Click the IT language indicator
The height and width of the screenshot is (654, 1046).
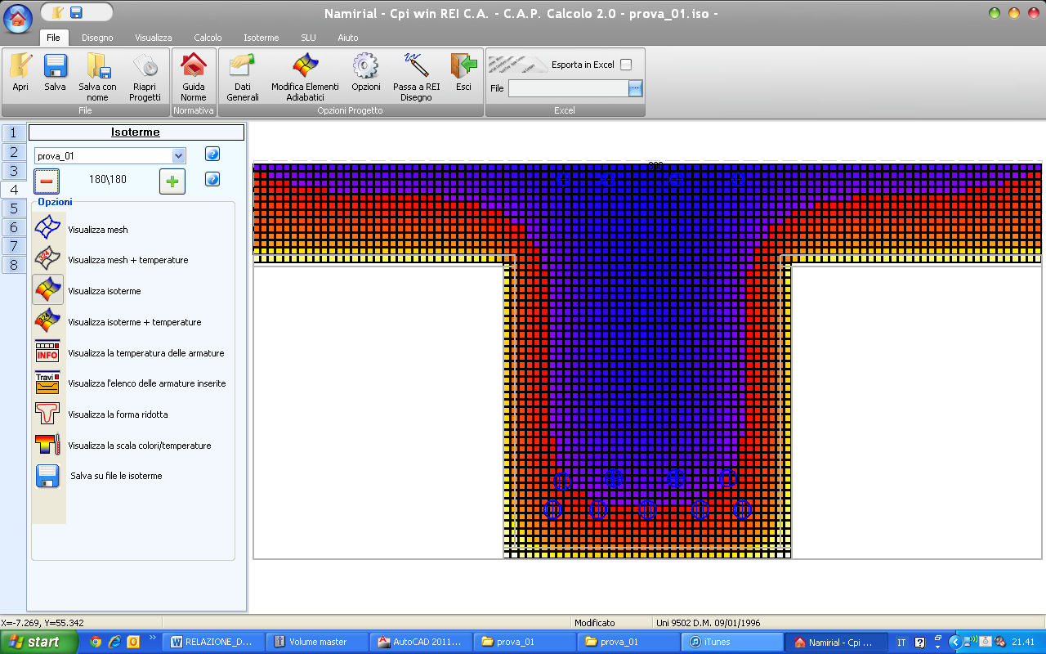[x=901, y=643]
